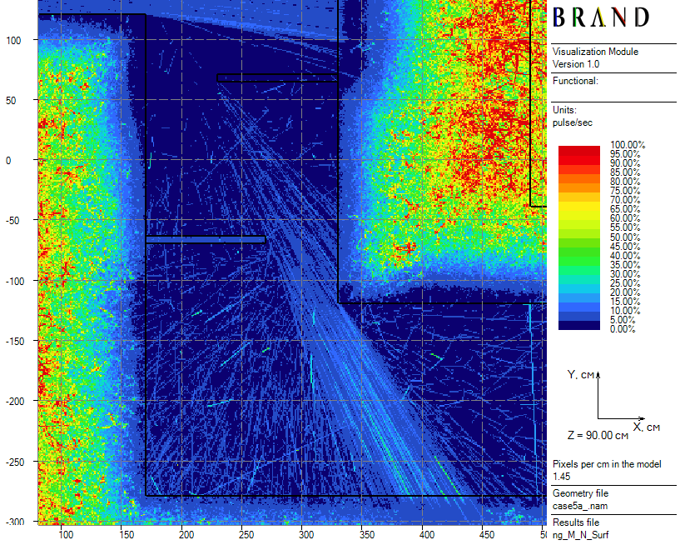This screenshot has width=680, height=550.
Task: Click the Z = 90.00 cm label
Action: [x=598, y=435]
